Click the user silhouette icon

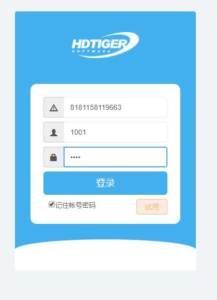[54, 133]
